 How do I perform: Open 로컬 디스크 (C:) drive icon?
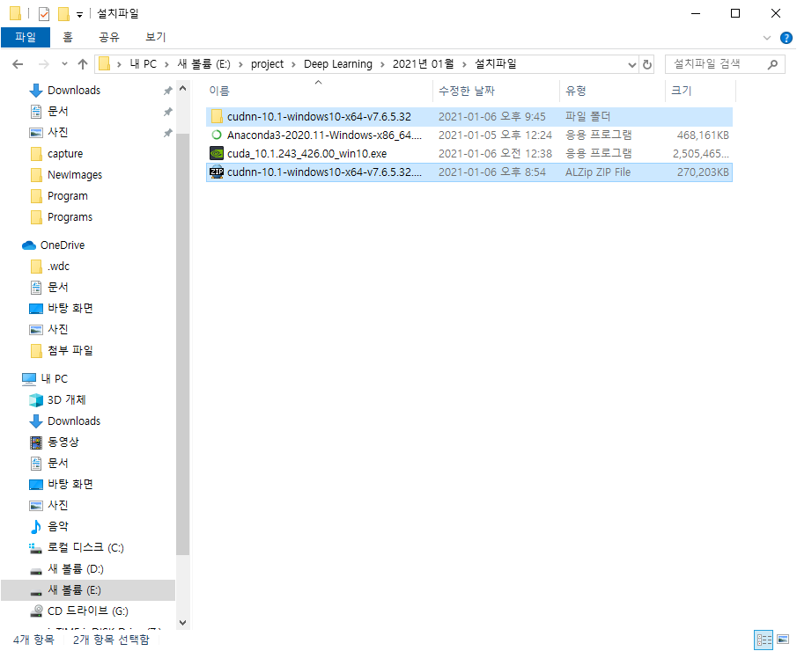tap(35, 548)
